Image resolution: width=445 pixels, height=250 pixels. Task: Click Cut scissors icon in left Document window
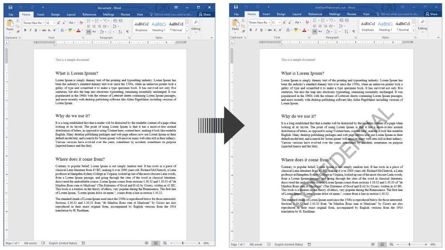tap(18, 21)
